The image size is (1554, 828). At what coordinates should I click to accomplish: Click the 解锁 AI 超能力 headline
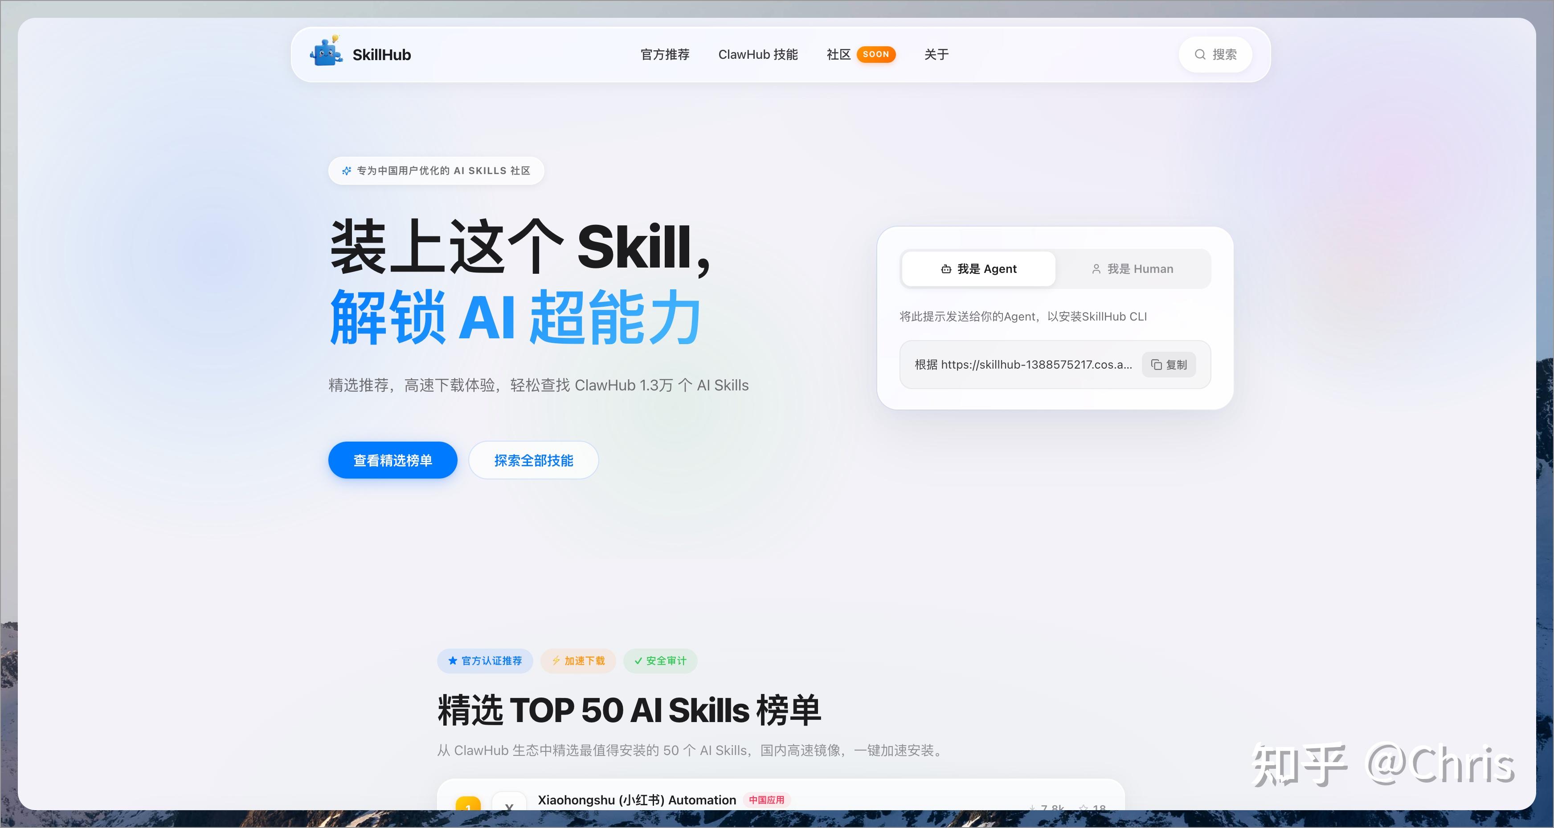coord(516,317)
